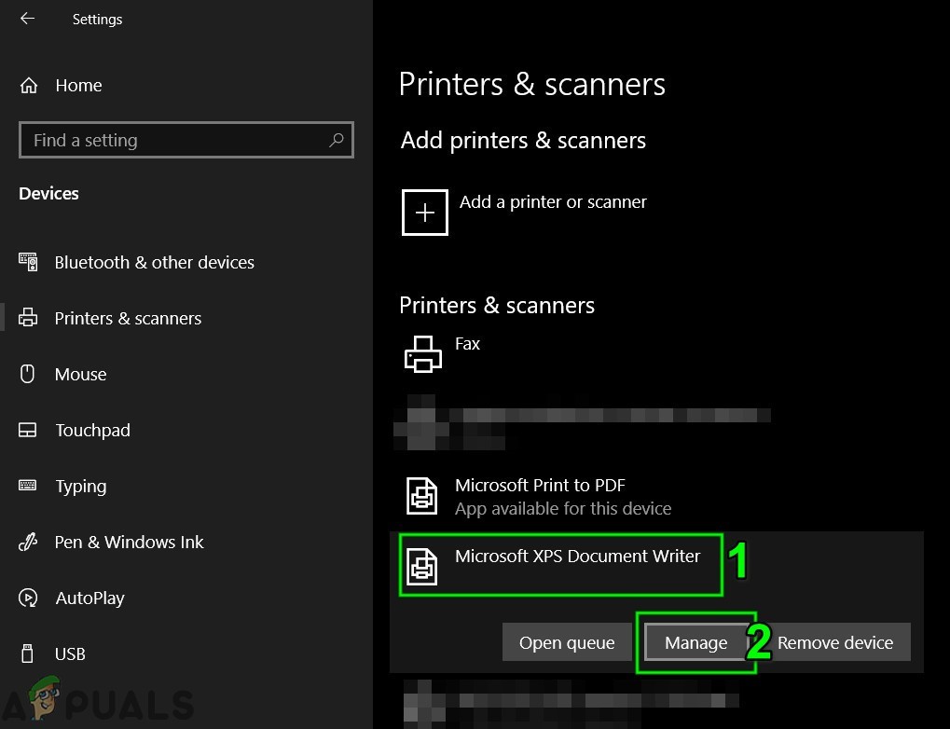The image size is (950, 729).
Task: Click the Open queue button
Action: point(567,642)
